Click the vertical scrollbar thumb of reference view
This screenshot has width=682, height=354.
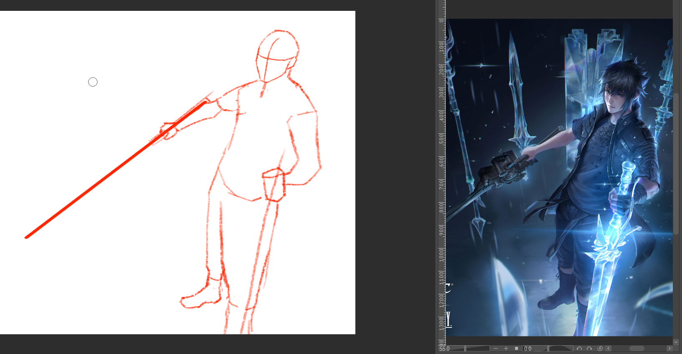point(676,163)
